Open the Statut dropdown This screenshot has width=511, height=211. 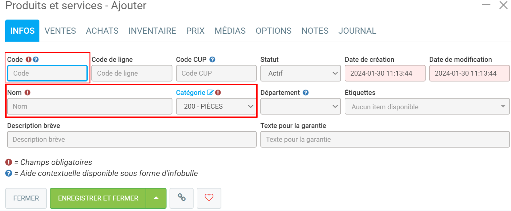tap(300, 73)
